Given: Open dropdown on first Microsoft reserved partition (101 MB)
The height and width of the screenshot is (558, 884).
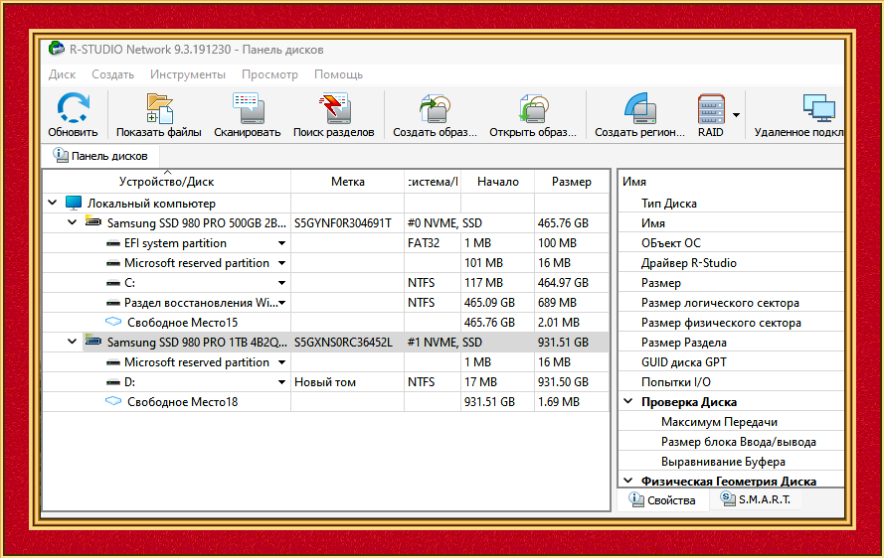Looking at the screenshot, I should (281, 263).
